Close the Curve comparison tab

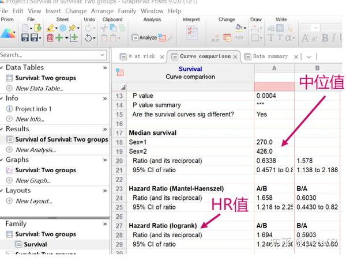(235, 57)
